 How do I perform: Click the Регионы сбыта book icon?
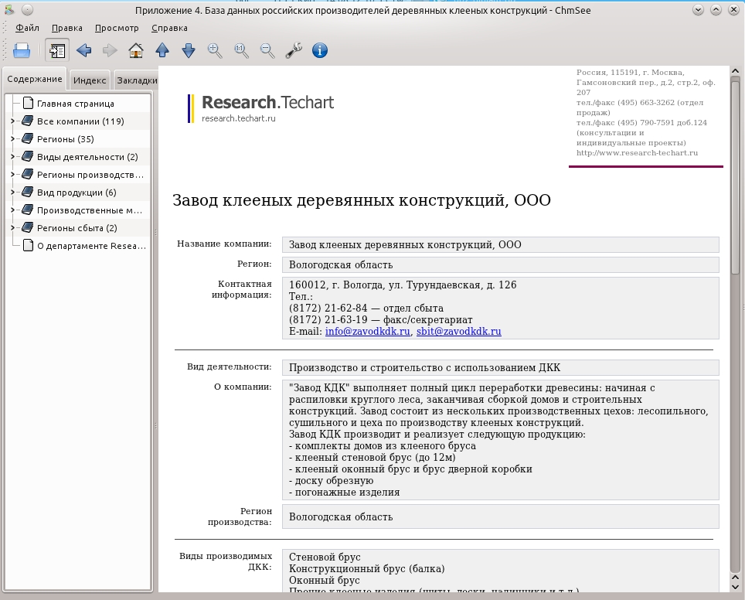click(x=28, y=227)
